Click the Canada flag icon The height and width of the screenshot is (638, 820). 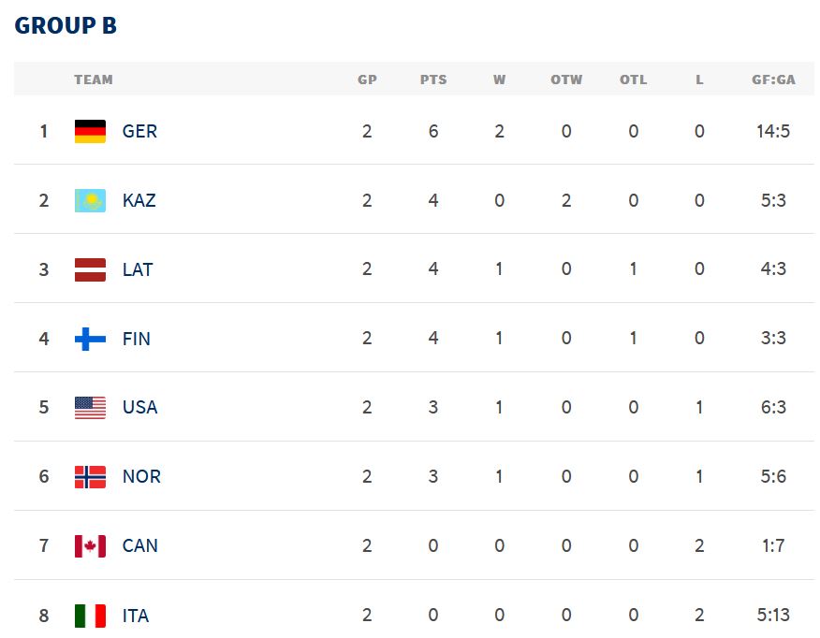click(x=90, y=546)
